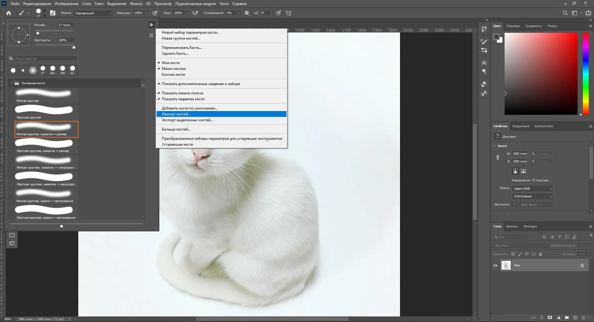The height and width of the screenshot is (322, 594).
Task: Click the rainbow hue slider strip
Action: tap(586, 74)
